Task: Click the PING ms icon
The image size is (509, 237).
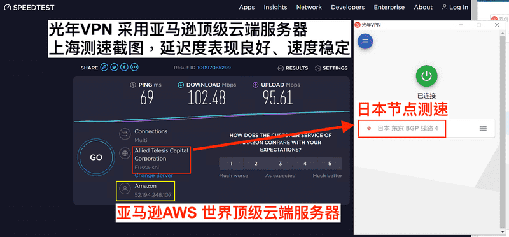Action: tap(133, 85)
